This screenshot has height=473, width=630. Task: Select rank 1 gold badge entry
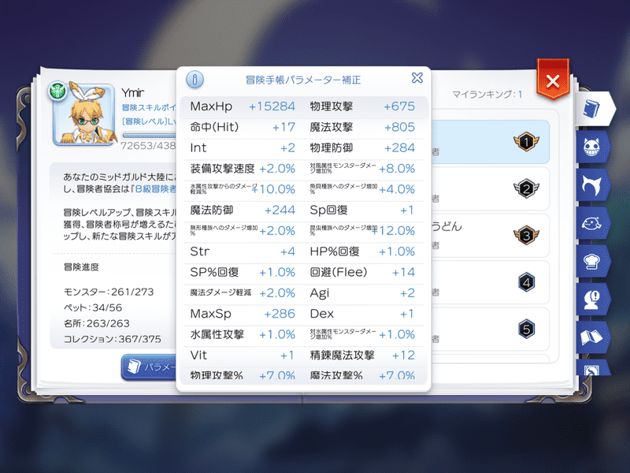point(490,142)
